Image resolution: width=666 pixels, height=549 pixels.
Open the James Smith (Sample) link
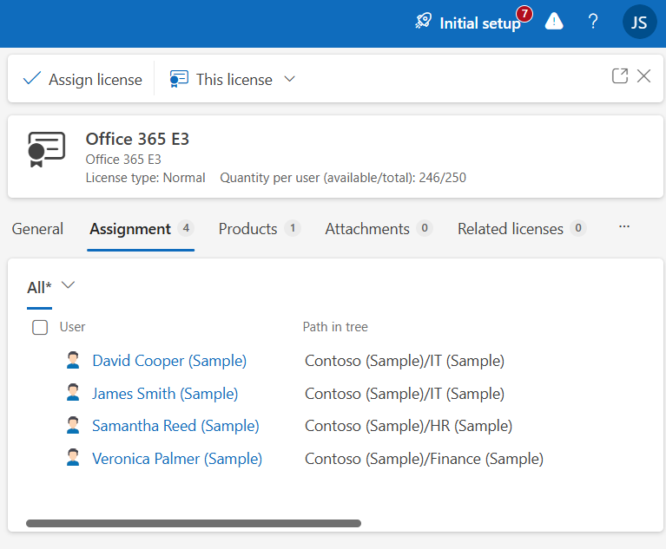coord(165,394)
